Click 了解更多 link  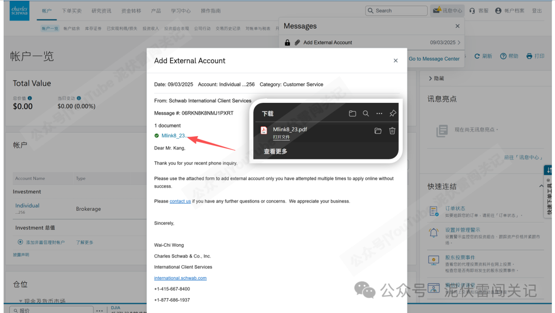[x=85, y=242]
